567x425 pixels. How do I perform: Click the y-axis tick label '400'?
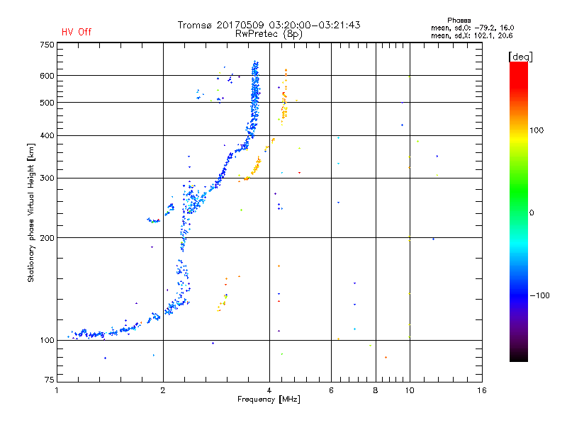(47, 135)
